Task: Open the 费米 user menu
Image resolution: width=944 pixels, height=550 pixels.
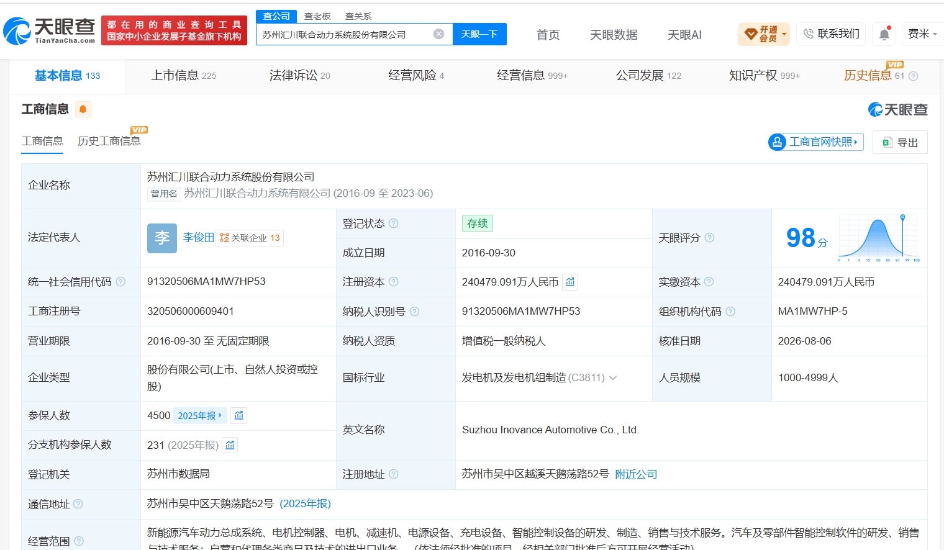Action: pos(923,34)
